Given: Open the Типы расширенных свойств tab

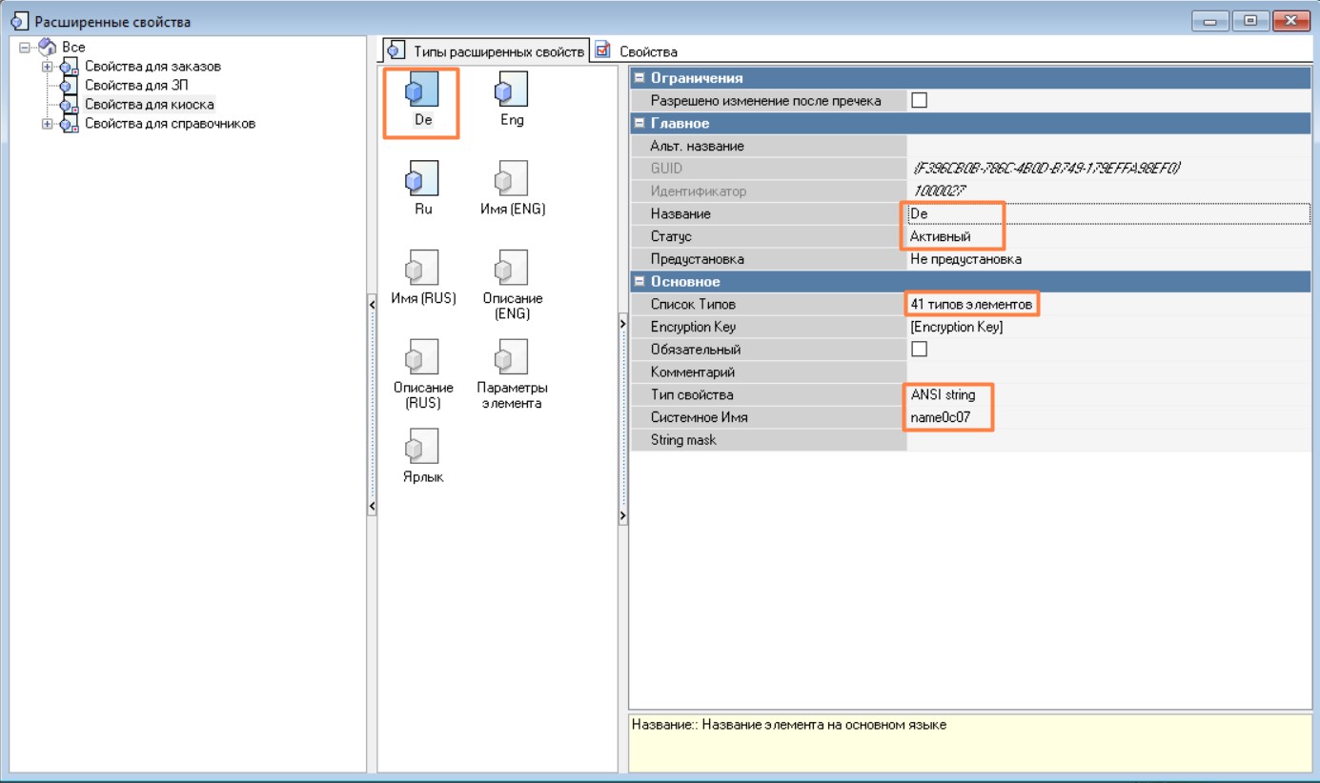Looking at the screenshot, I should tap(486, 51).
